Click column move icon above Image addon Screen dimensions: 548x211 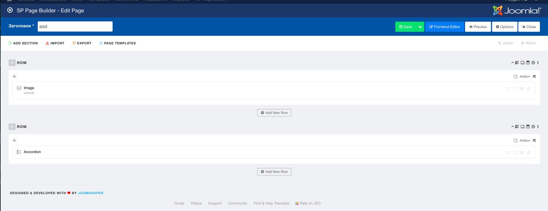(15, 76)
